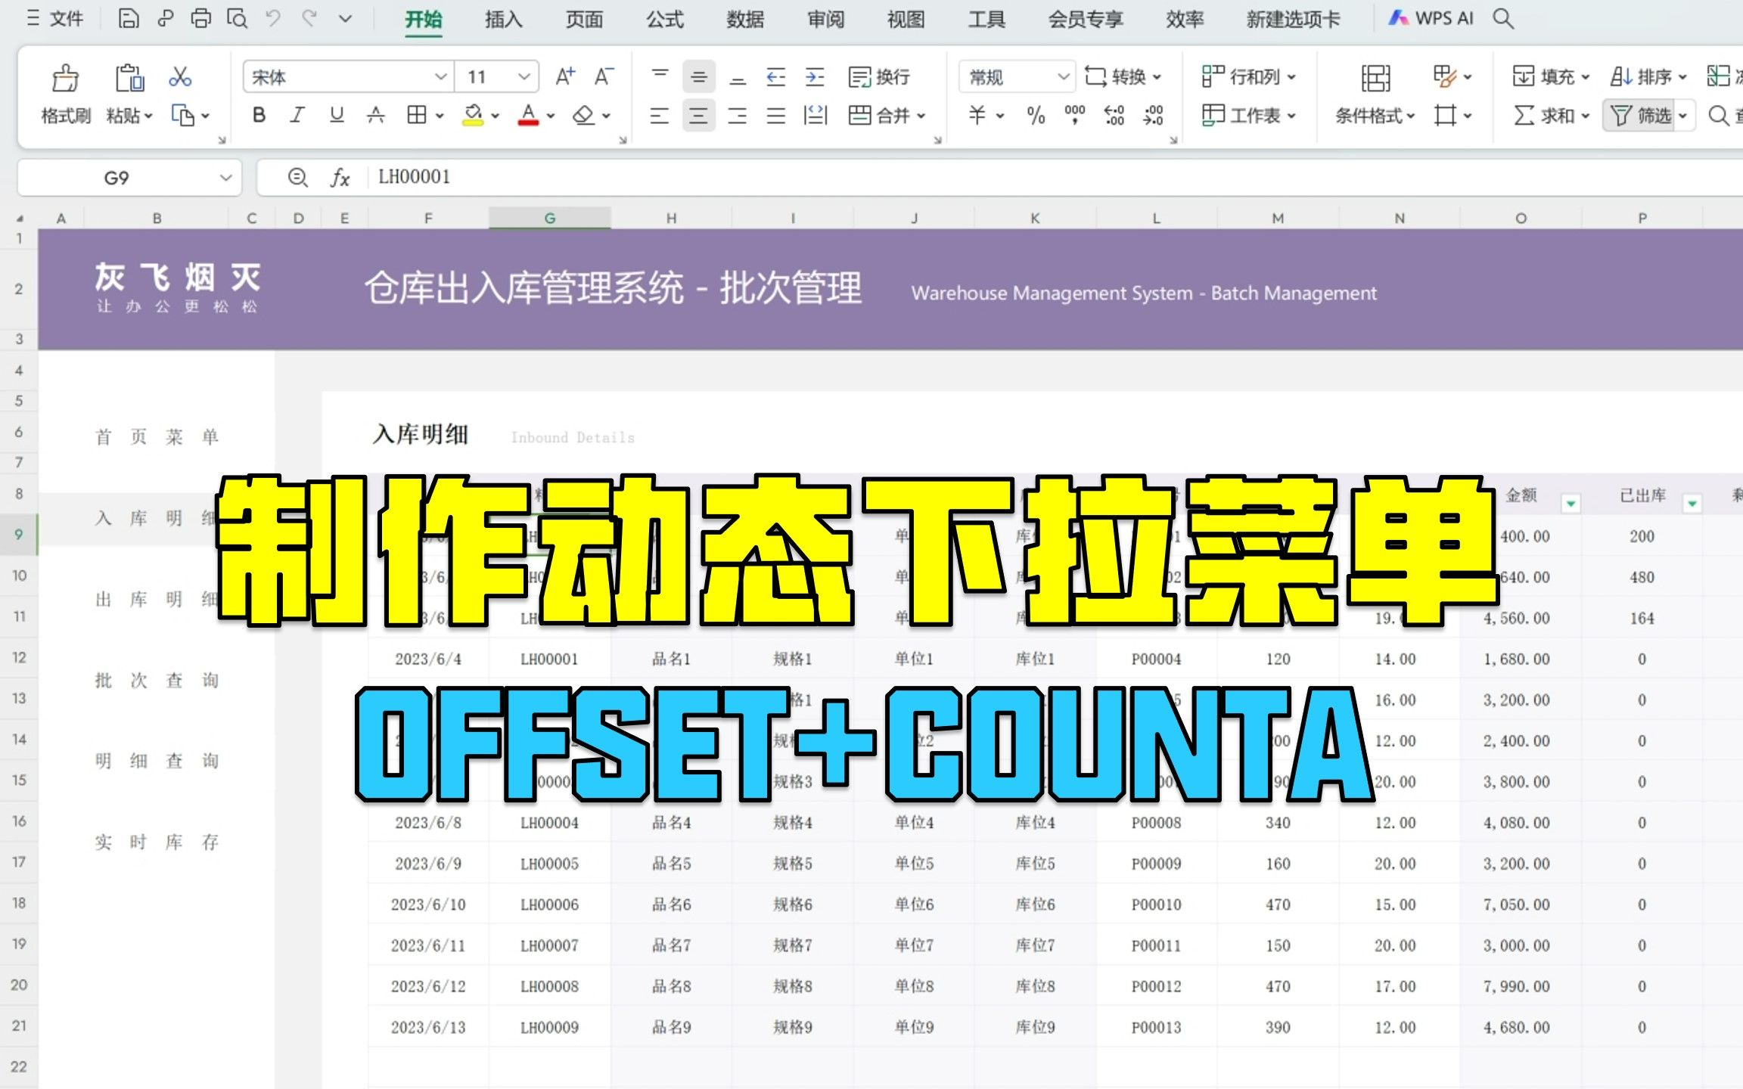Expand the number format dropdown (常规)
1743x1089 pixels.
tap(1062, 76)
